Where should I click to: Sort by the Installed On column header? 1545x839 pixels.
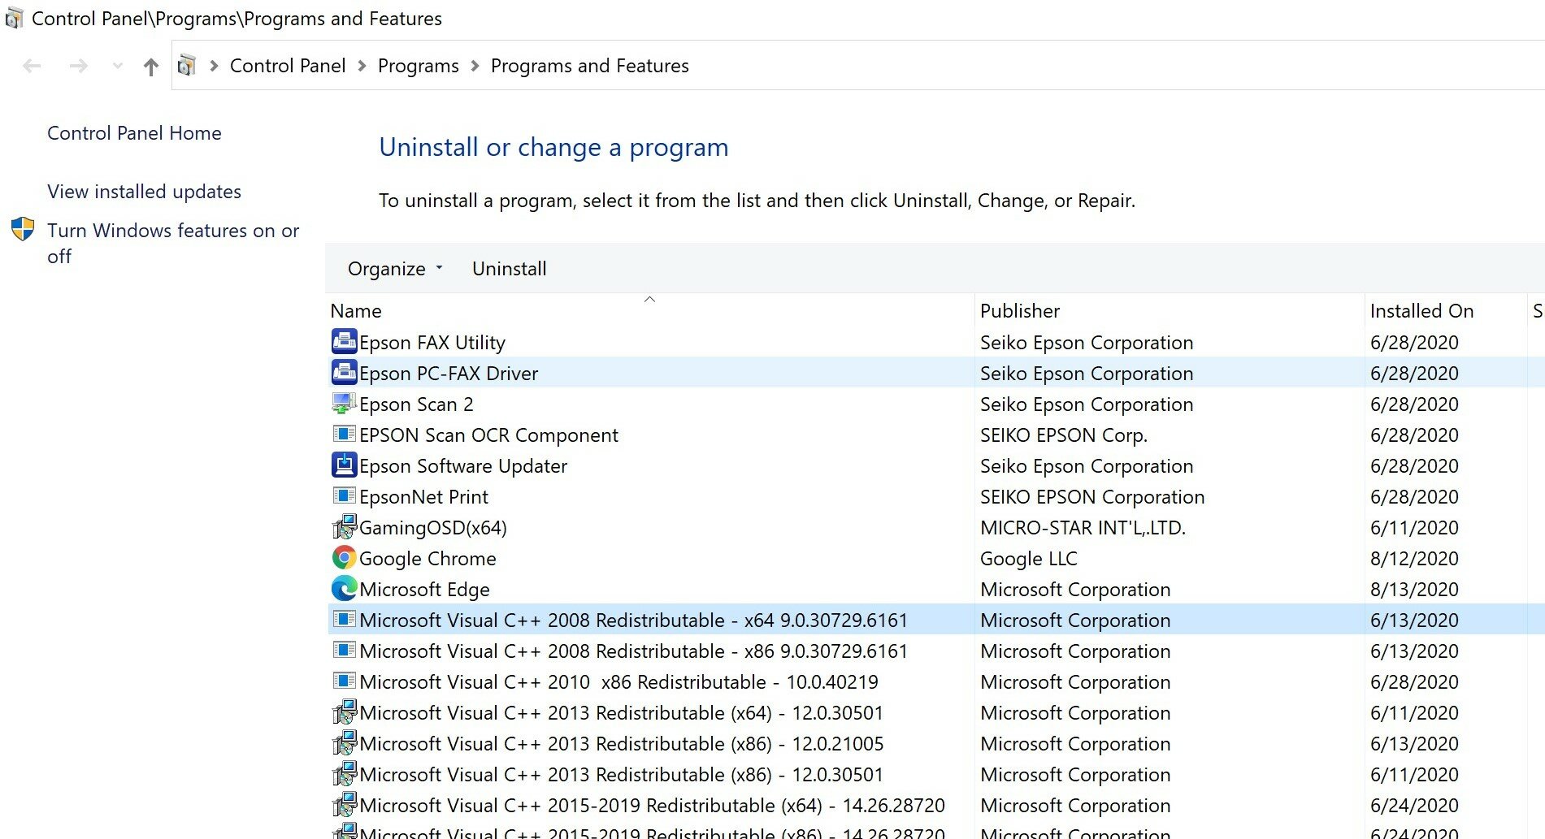[1421, 311]
